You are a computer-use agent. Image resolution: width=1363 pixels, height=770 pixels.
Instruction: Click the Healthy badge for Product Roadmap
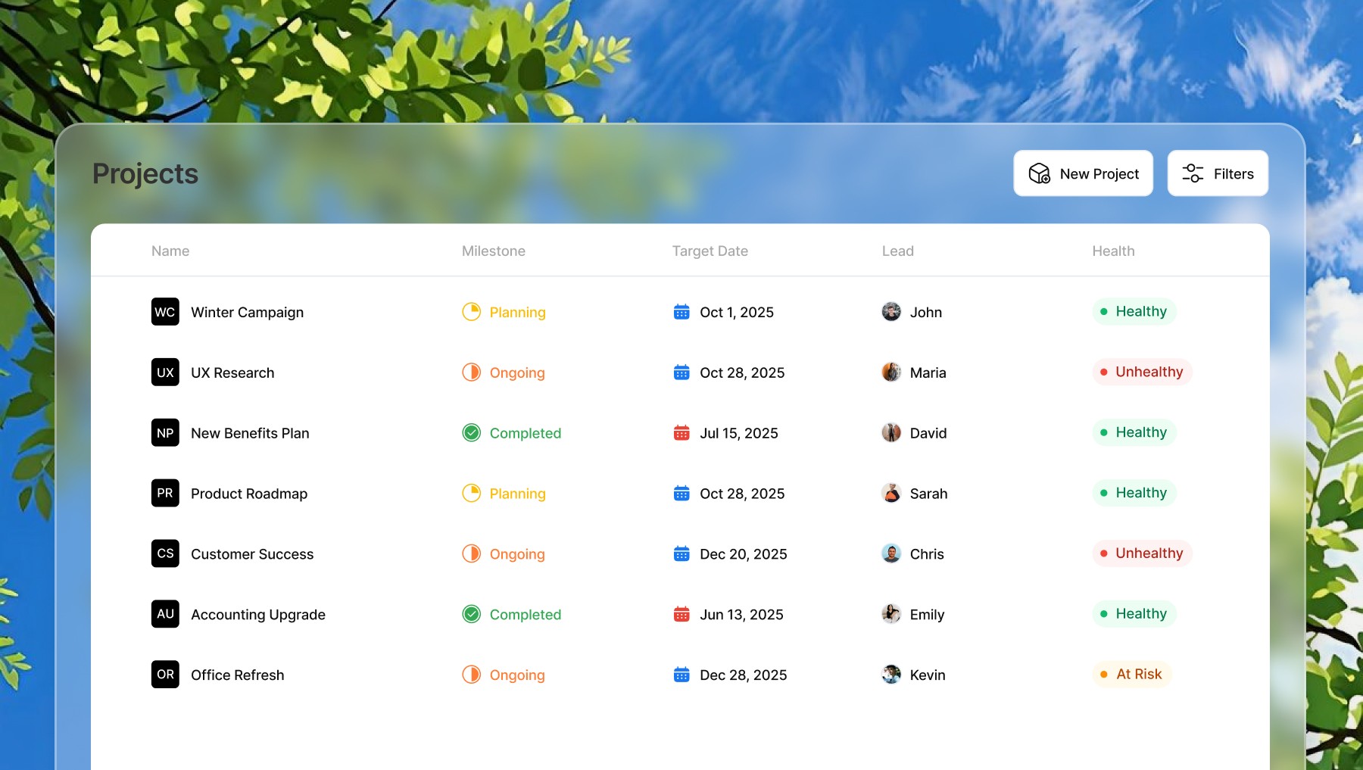coord(1134,493)
